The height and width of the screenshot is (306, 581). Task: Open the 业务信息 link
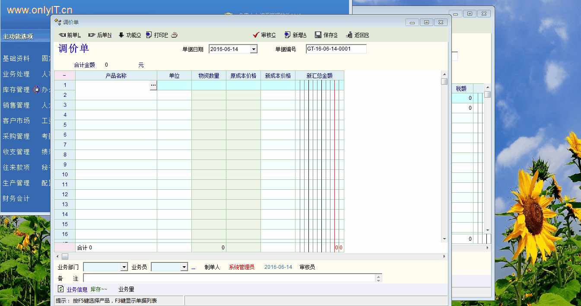point(77,290)
